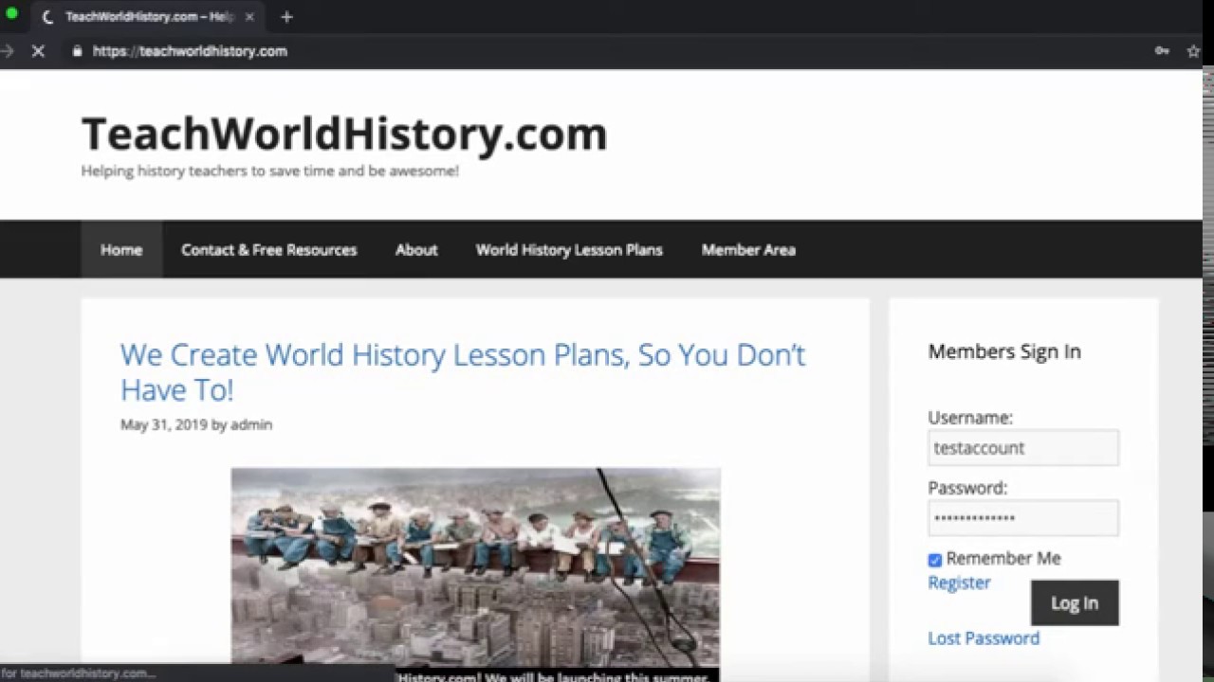Click the TeachWorldHistory.com site title
The width and height of the screenshot is (1214, 682).
point(344,134)
